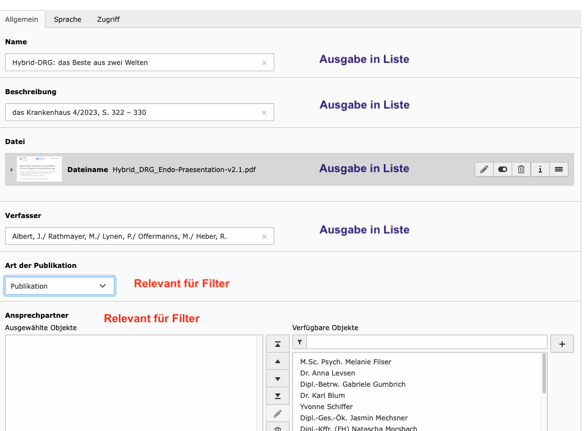Click the Verfügbare Objekte list scrollbar
The width and height of the screenshot is (588, 431).
(x=544, y=373)
